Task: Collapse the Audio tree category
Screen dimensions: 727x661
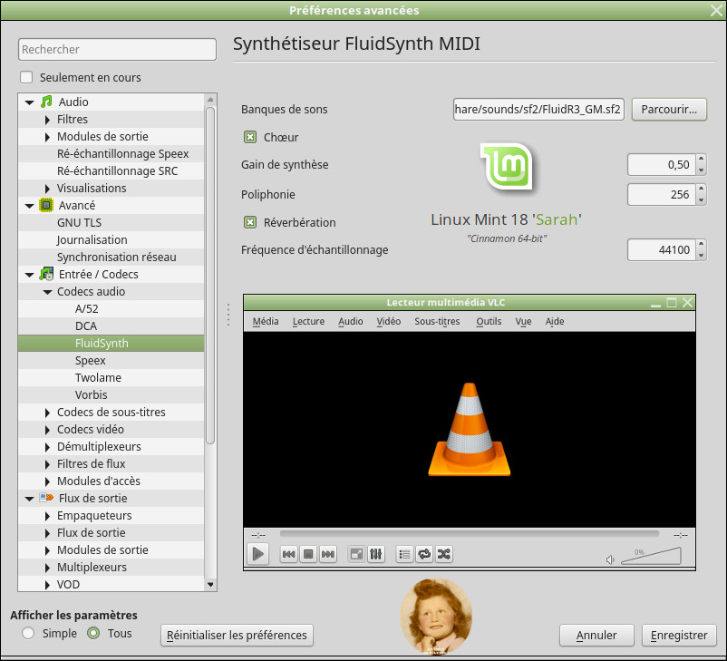Action: 29,102
